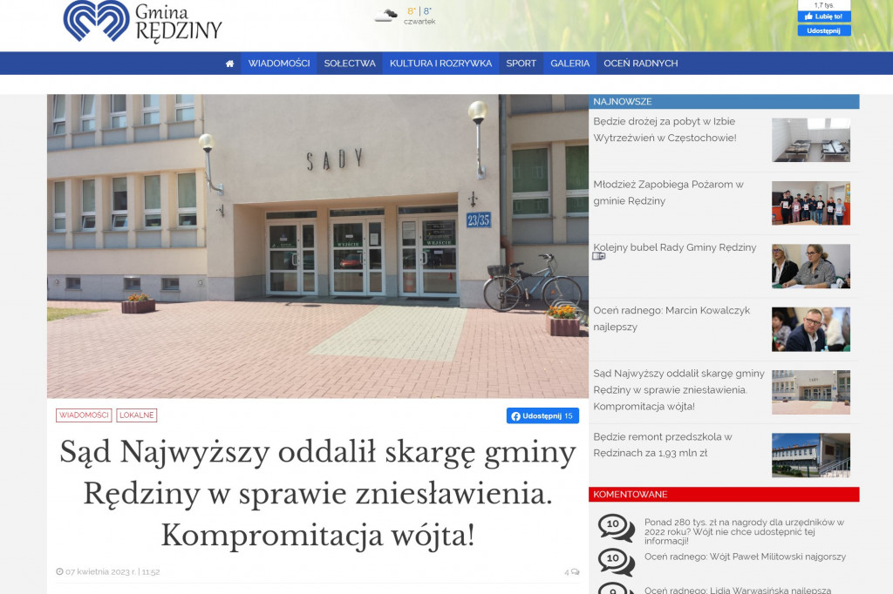Open the przedszkole remont article thumbnail

click(x=810, y=455)
